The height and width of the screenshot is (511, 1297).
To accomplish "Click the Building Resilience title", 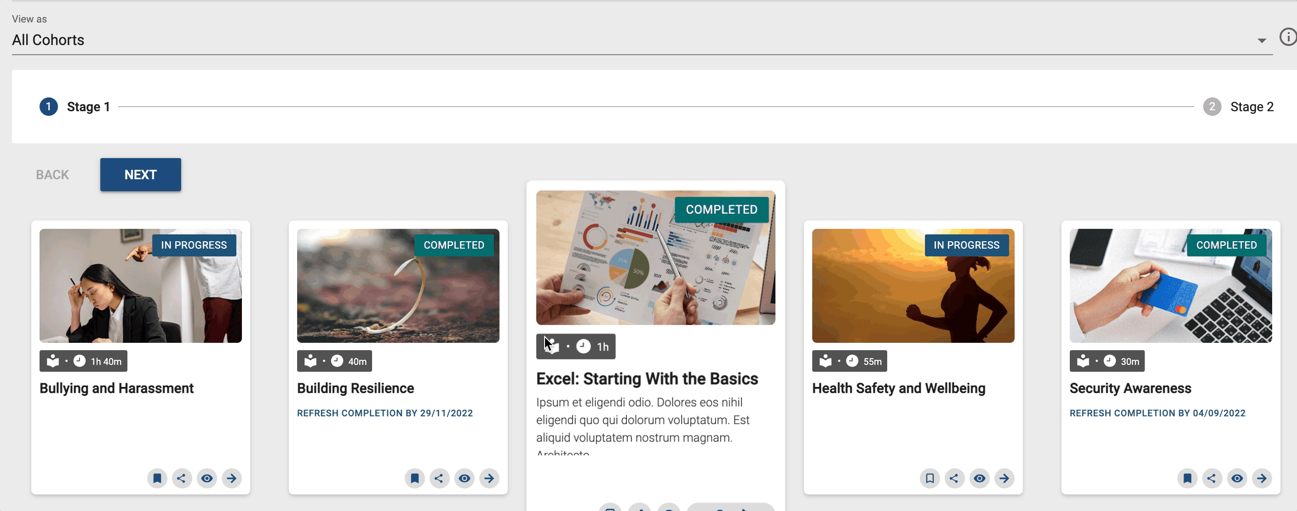I will (x=356, y=388).
